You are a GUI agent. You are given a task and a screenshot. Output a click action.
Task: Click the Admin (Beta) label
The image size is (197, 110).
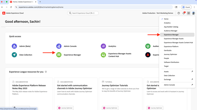(25, 46)
